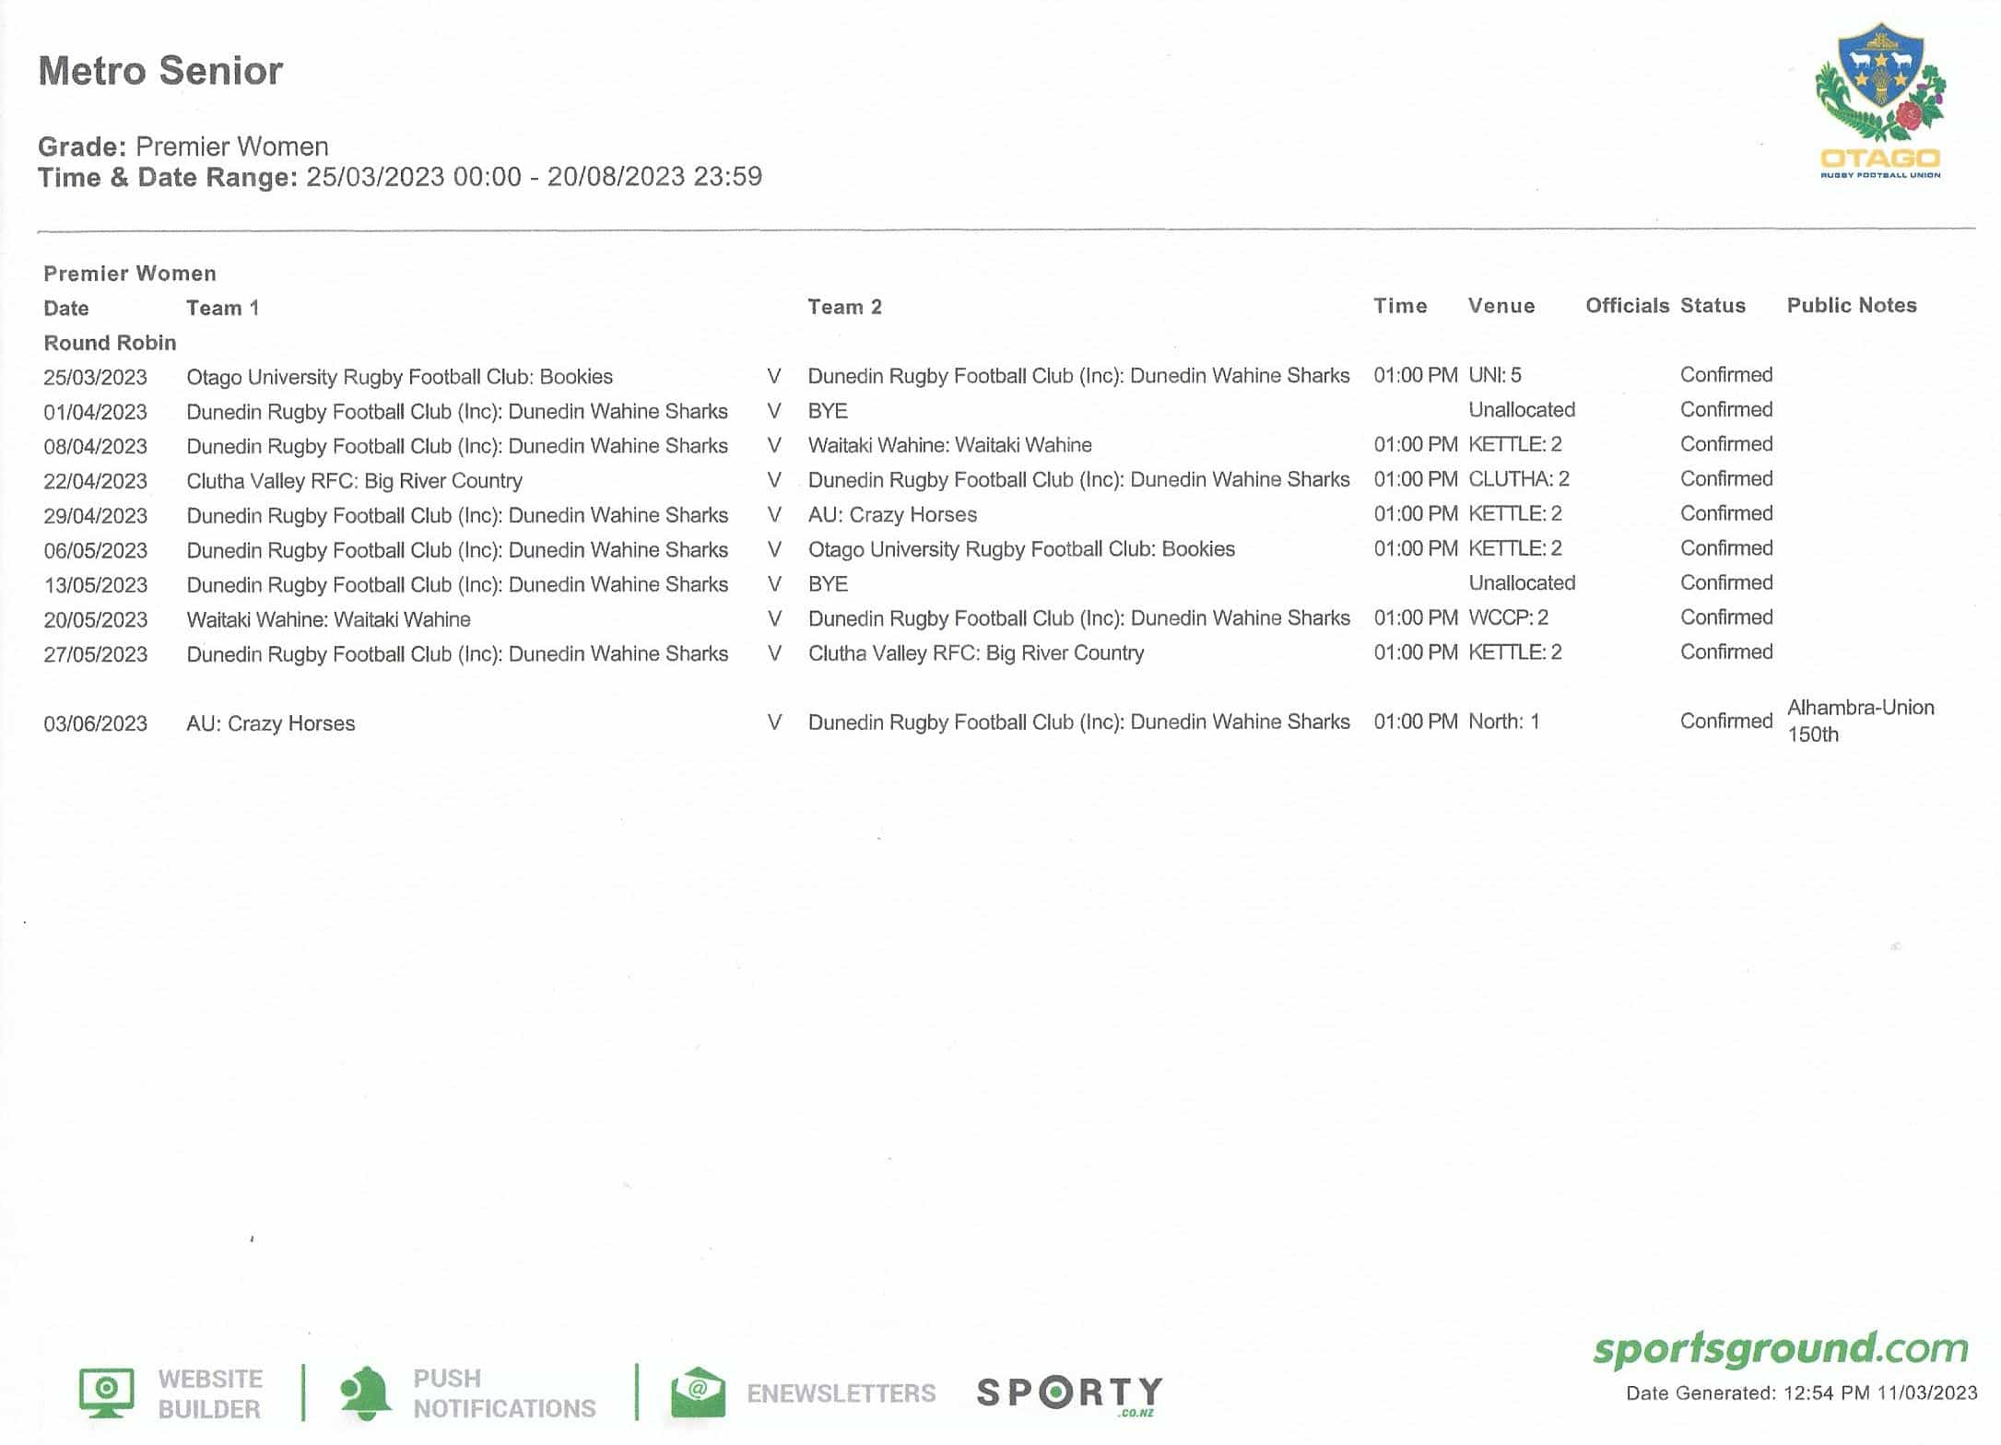Click the Push Notifications label text
Image resolution: width=2001 pixels, height=1445 pixels.
click(504, 1393)
